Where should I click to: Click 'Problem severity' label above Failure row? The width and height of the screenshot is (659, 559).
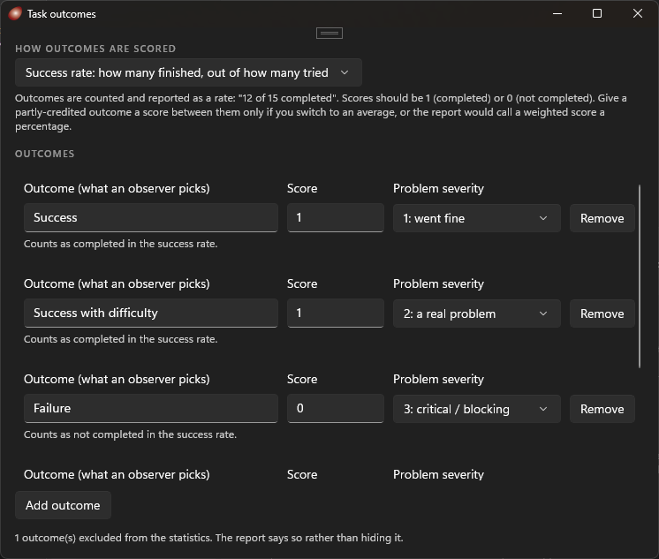point(438,379)
